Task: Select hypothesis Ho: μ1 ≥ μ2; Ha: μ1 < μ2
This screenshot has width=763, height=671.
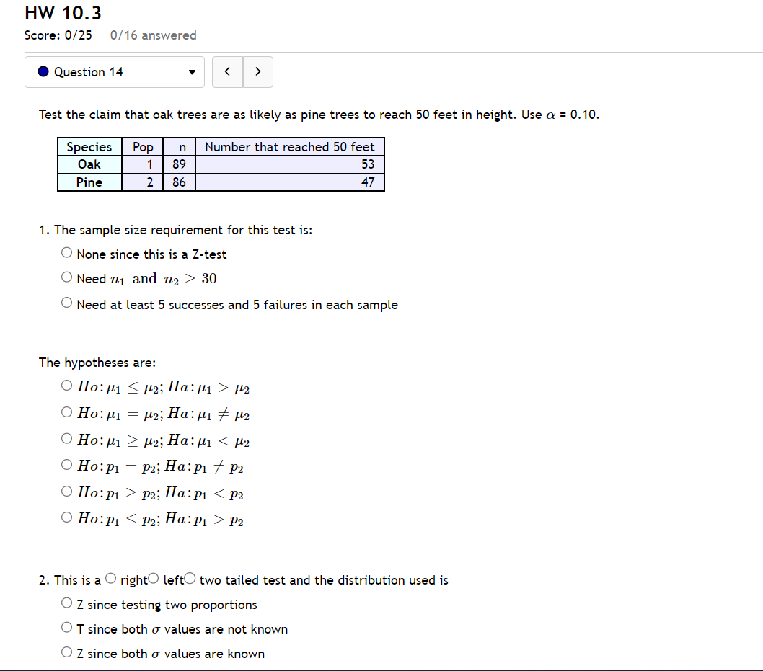Action: point(66,438)
